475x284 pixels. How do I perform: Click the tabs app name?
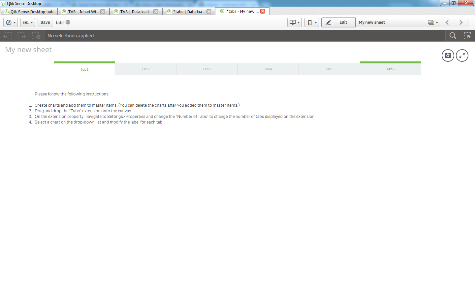point(60,23)
